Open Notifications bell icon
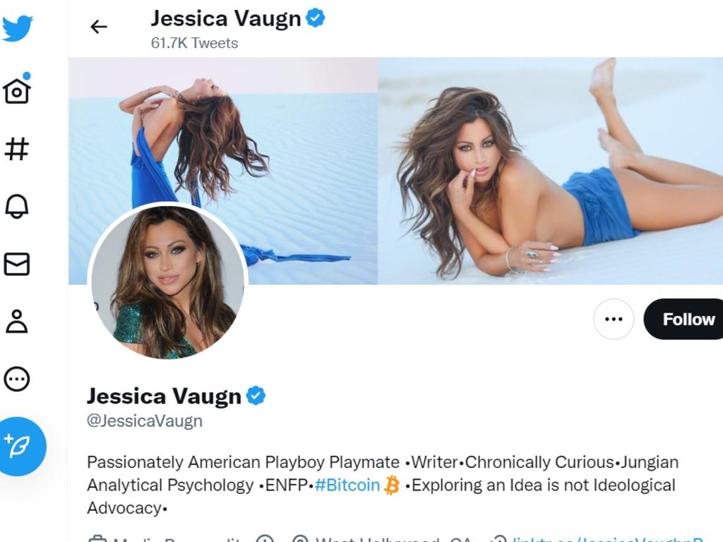Image resolution: width=723 pixels, height=542 pixels. pyautogui.click(x=17, y=205)
